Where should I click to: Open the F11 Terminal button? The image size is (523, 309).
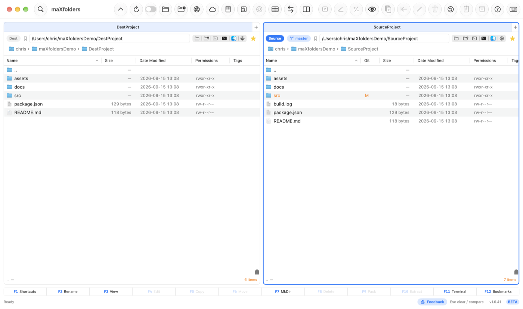455,291
